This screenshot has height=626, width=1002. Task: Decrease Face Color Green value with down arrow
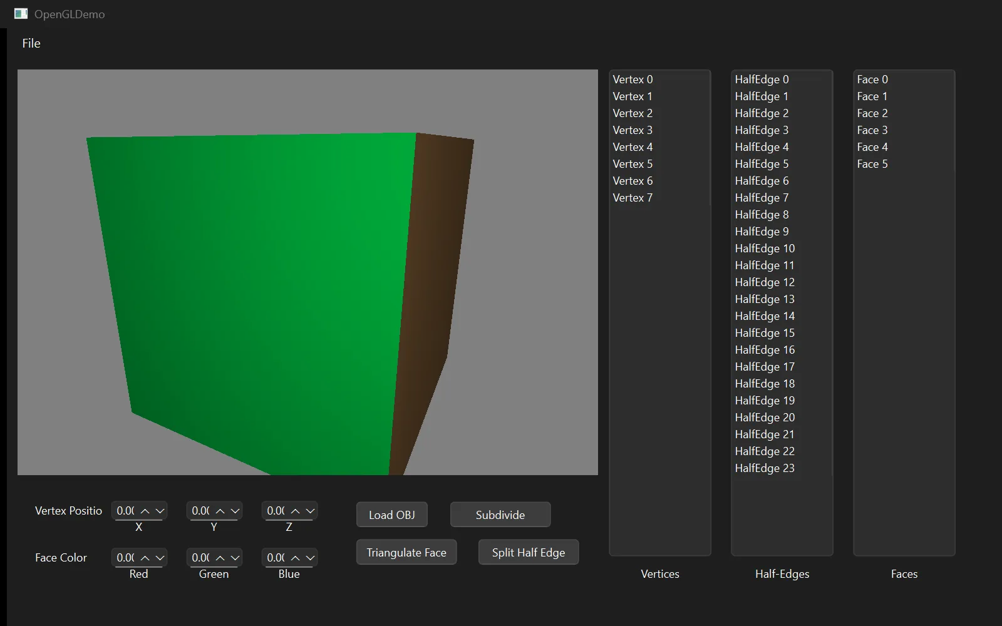point(235,558)
